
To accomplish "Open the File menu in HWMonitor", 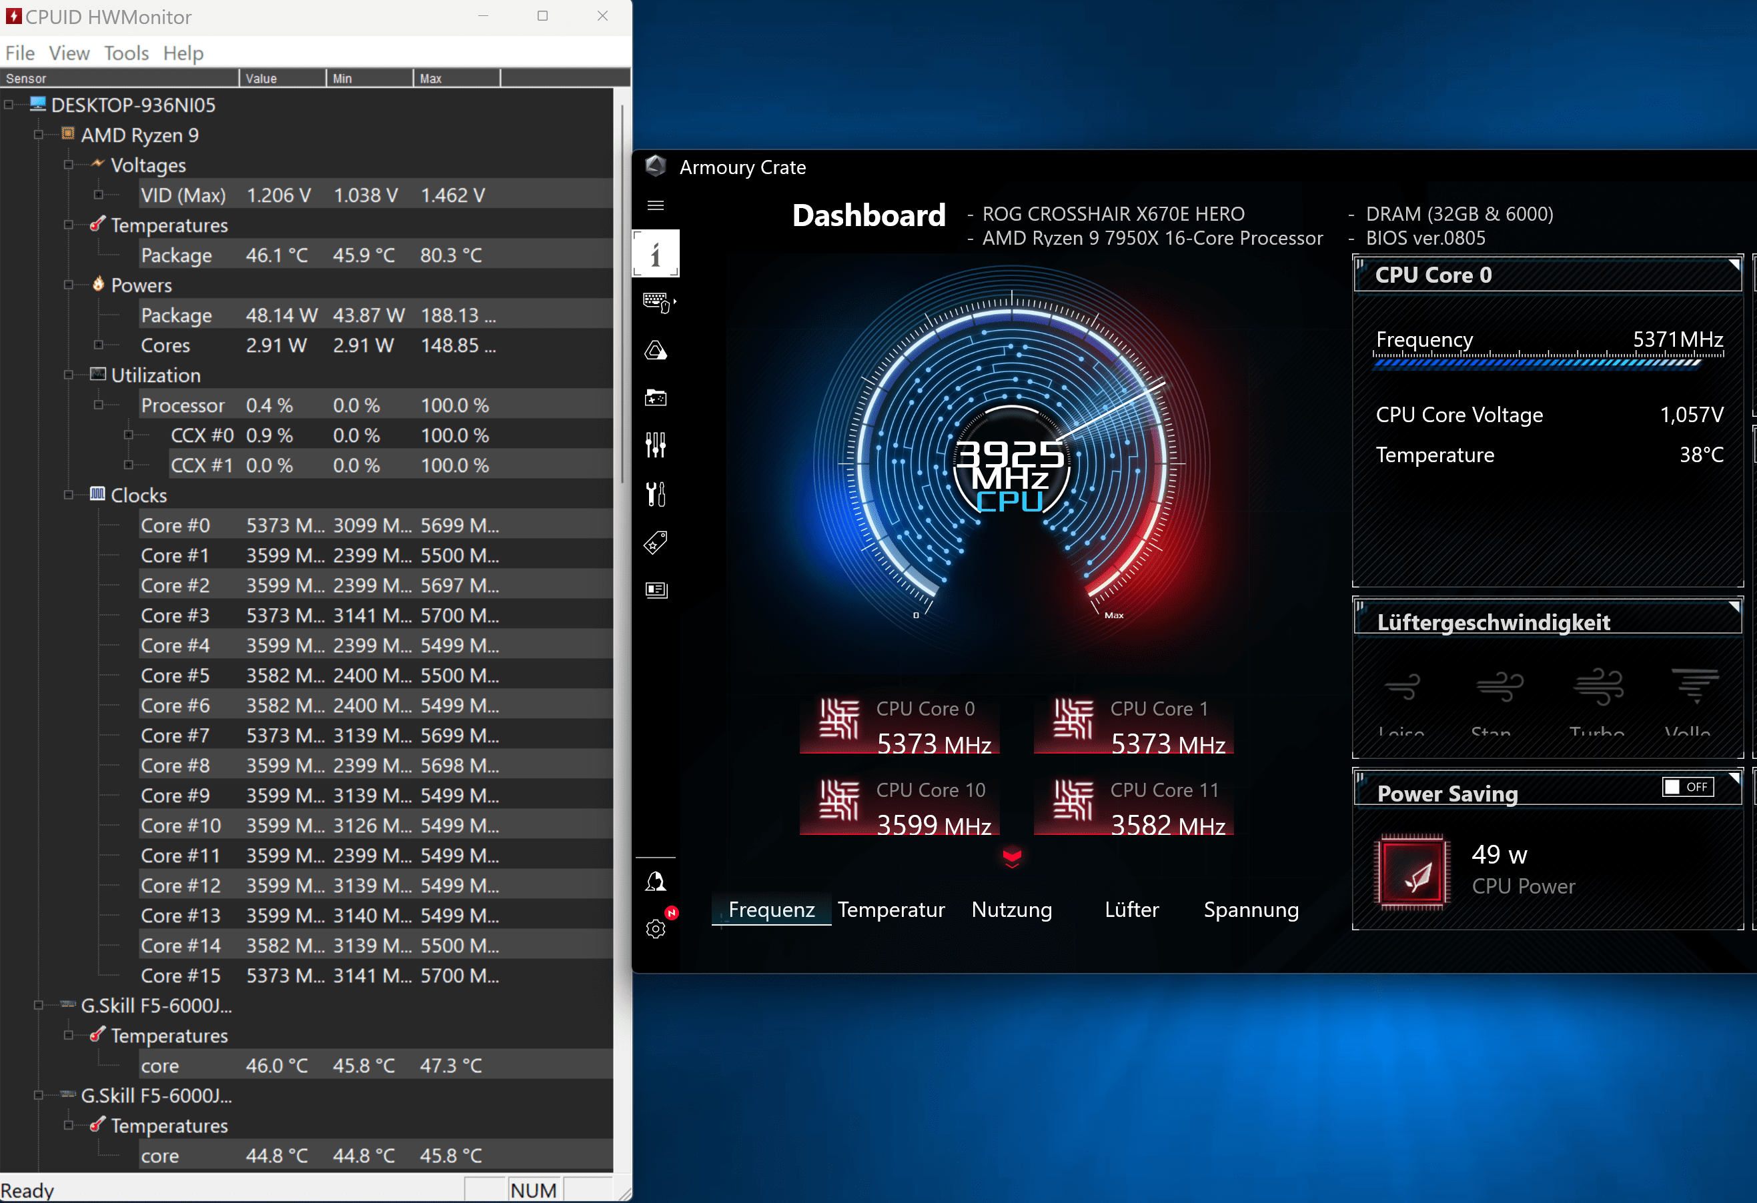I will [x=19, y=53].
